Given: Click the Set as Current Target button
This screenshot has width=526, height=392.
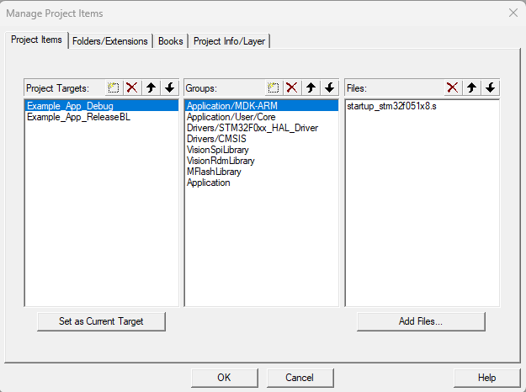Looking at the screenshot, I should pos(101,321).
